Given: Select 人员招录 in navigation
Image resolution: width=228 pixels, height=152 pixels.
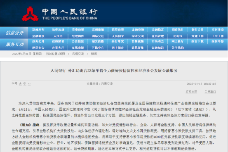Looking at the screenshot, I should pos(118,36).
